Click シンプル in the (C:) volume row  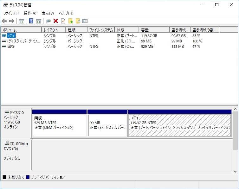[50, 35]
